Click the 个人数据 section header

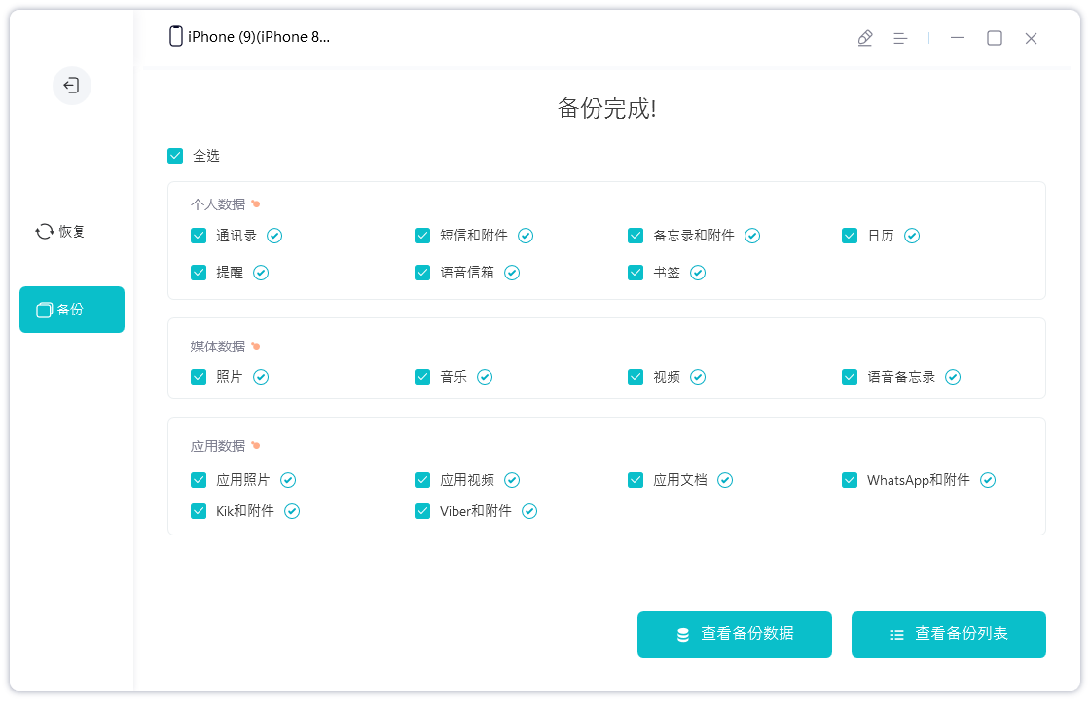[x=209, y=203]
